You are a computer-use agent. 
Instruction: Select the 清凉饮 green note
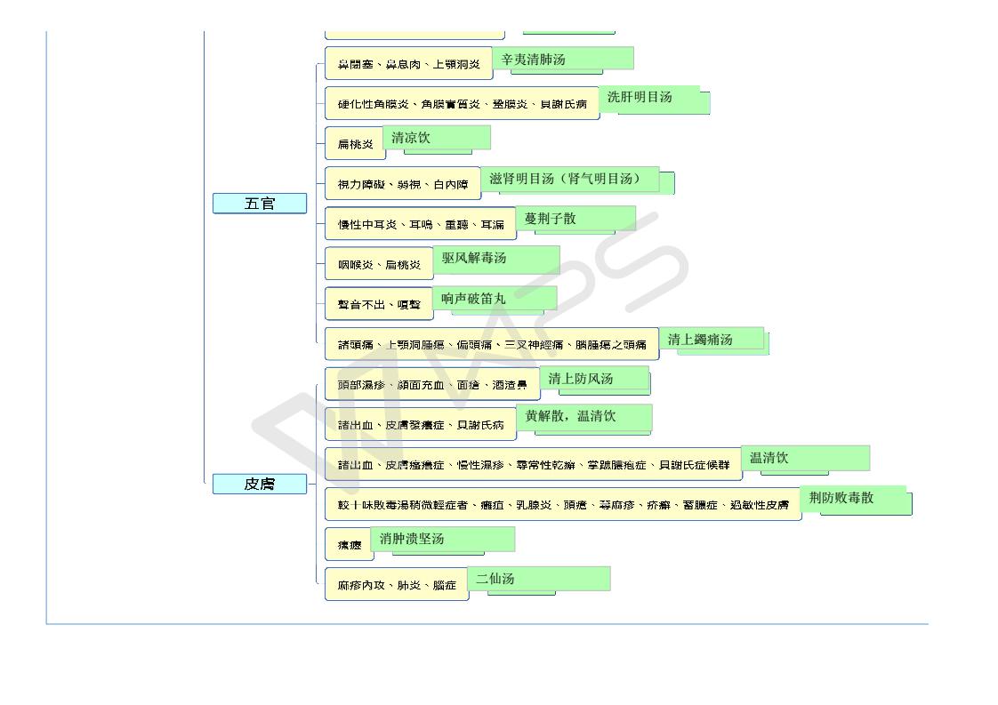[x=436, y=138]
